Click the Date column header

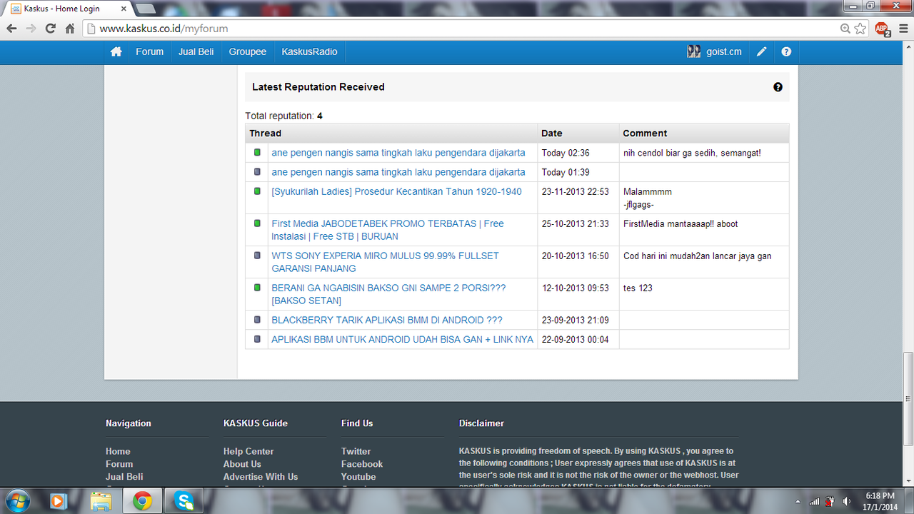pos(578,133)
